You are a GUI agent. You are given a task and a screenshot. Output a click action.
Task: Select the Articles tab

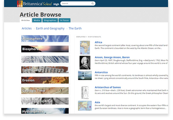(25, 20)
